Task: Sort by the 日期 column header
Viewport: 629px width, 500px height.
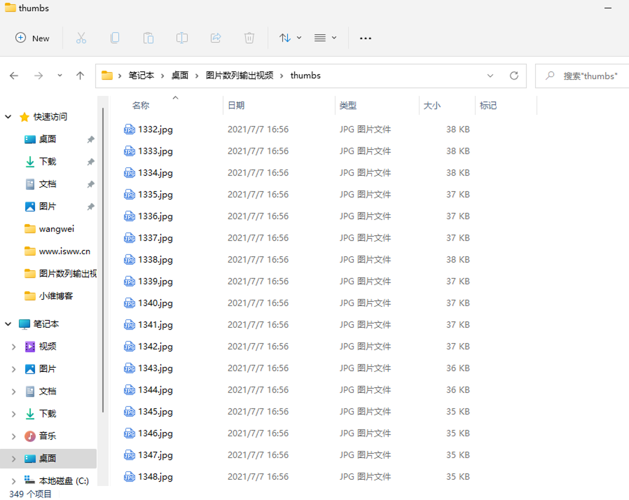Action: click(x=236, y=105)
